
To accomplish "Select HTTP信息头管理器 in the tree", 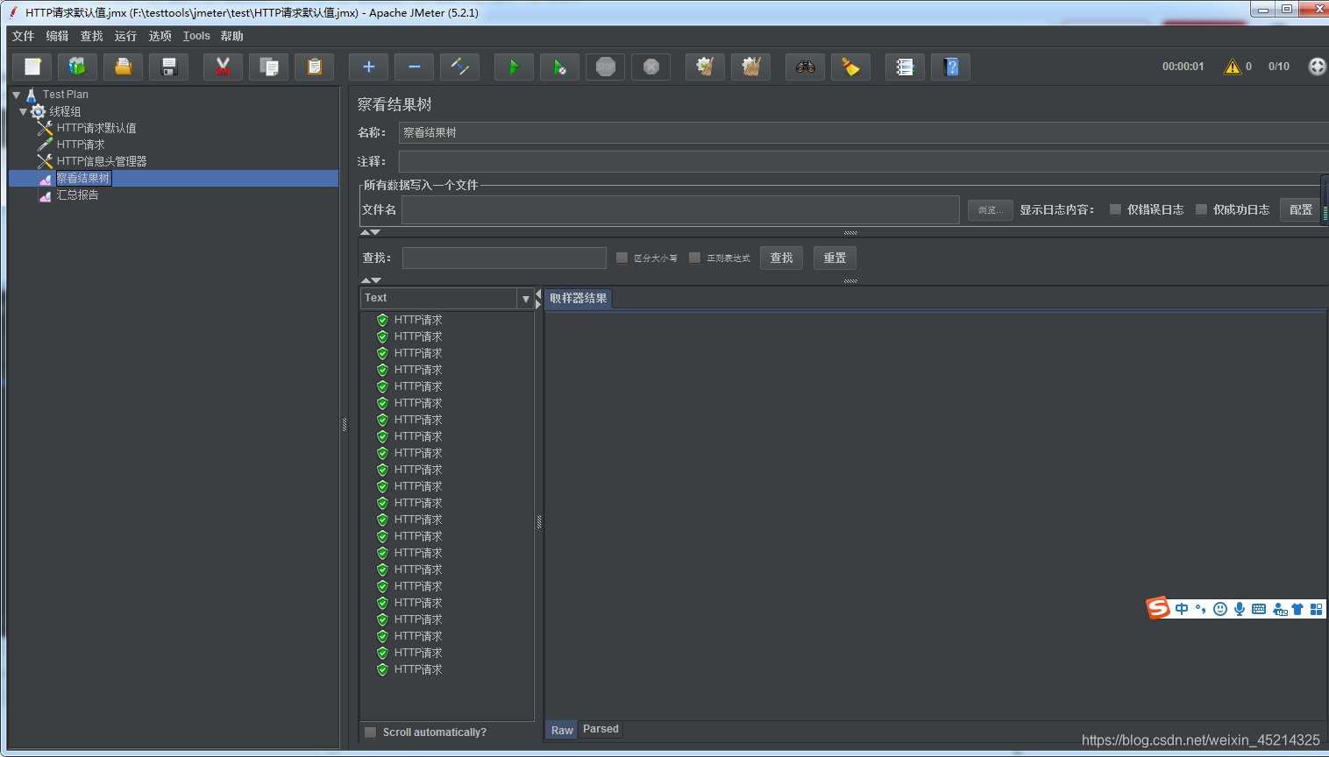I will [x=102, y=161].
